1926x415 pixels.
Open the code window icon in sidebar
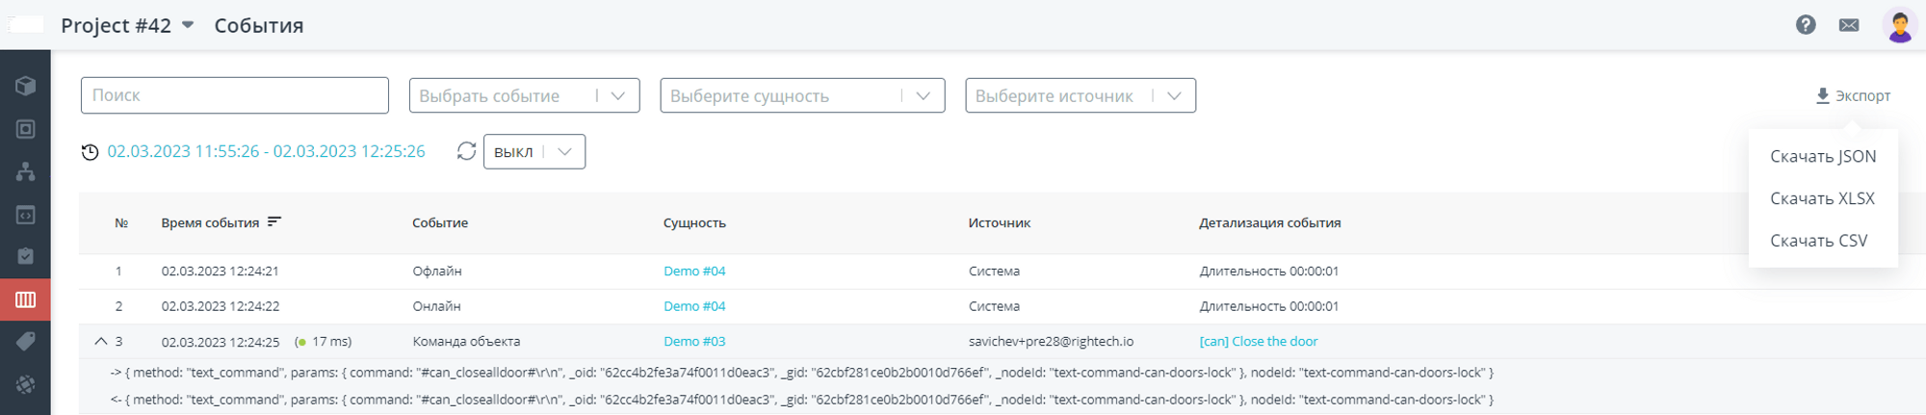[26, 215]
